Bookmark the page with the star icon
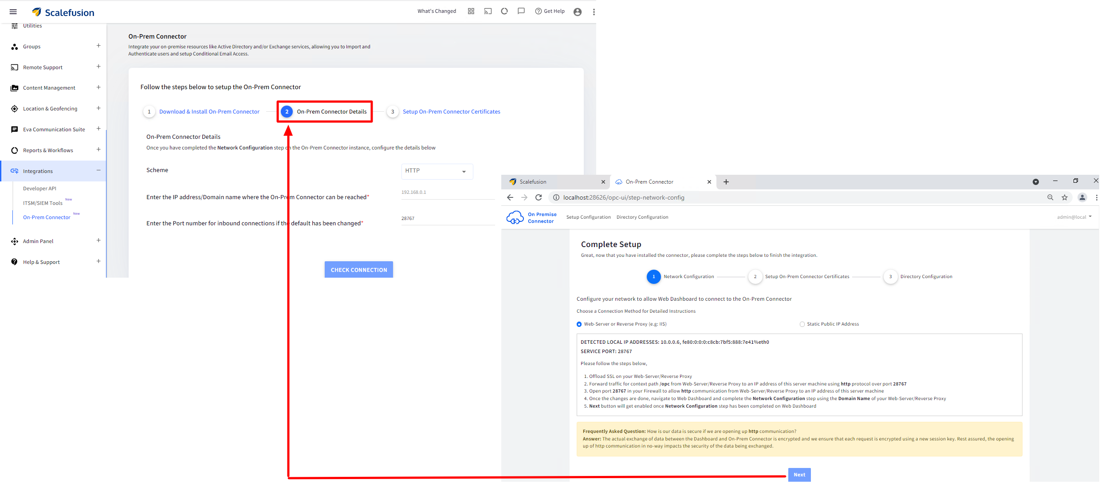Screen dimensions: 1109x503 [1065, 197]
